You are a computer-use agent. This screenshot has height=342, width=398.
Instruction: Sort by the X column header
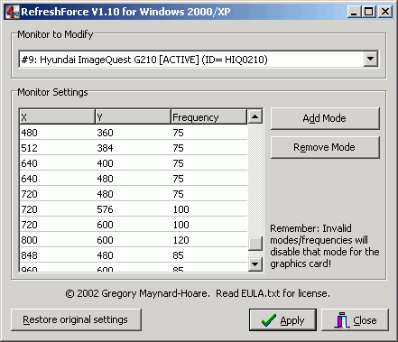(x=57, y=116)
